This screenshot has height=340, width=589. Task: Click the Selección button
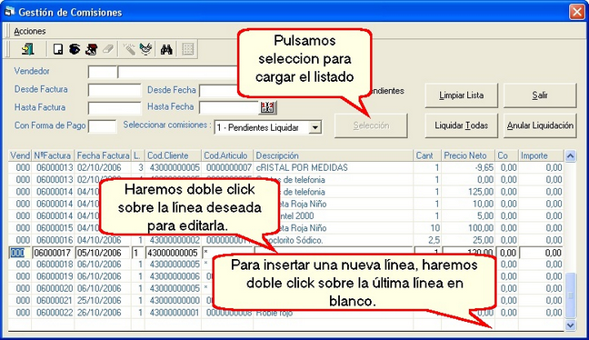coord(371,125)
